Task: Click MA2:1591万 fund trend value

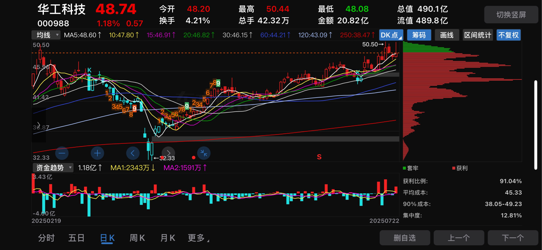Action: coord(185,168)
